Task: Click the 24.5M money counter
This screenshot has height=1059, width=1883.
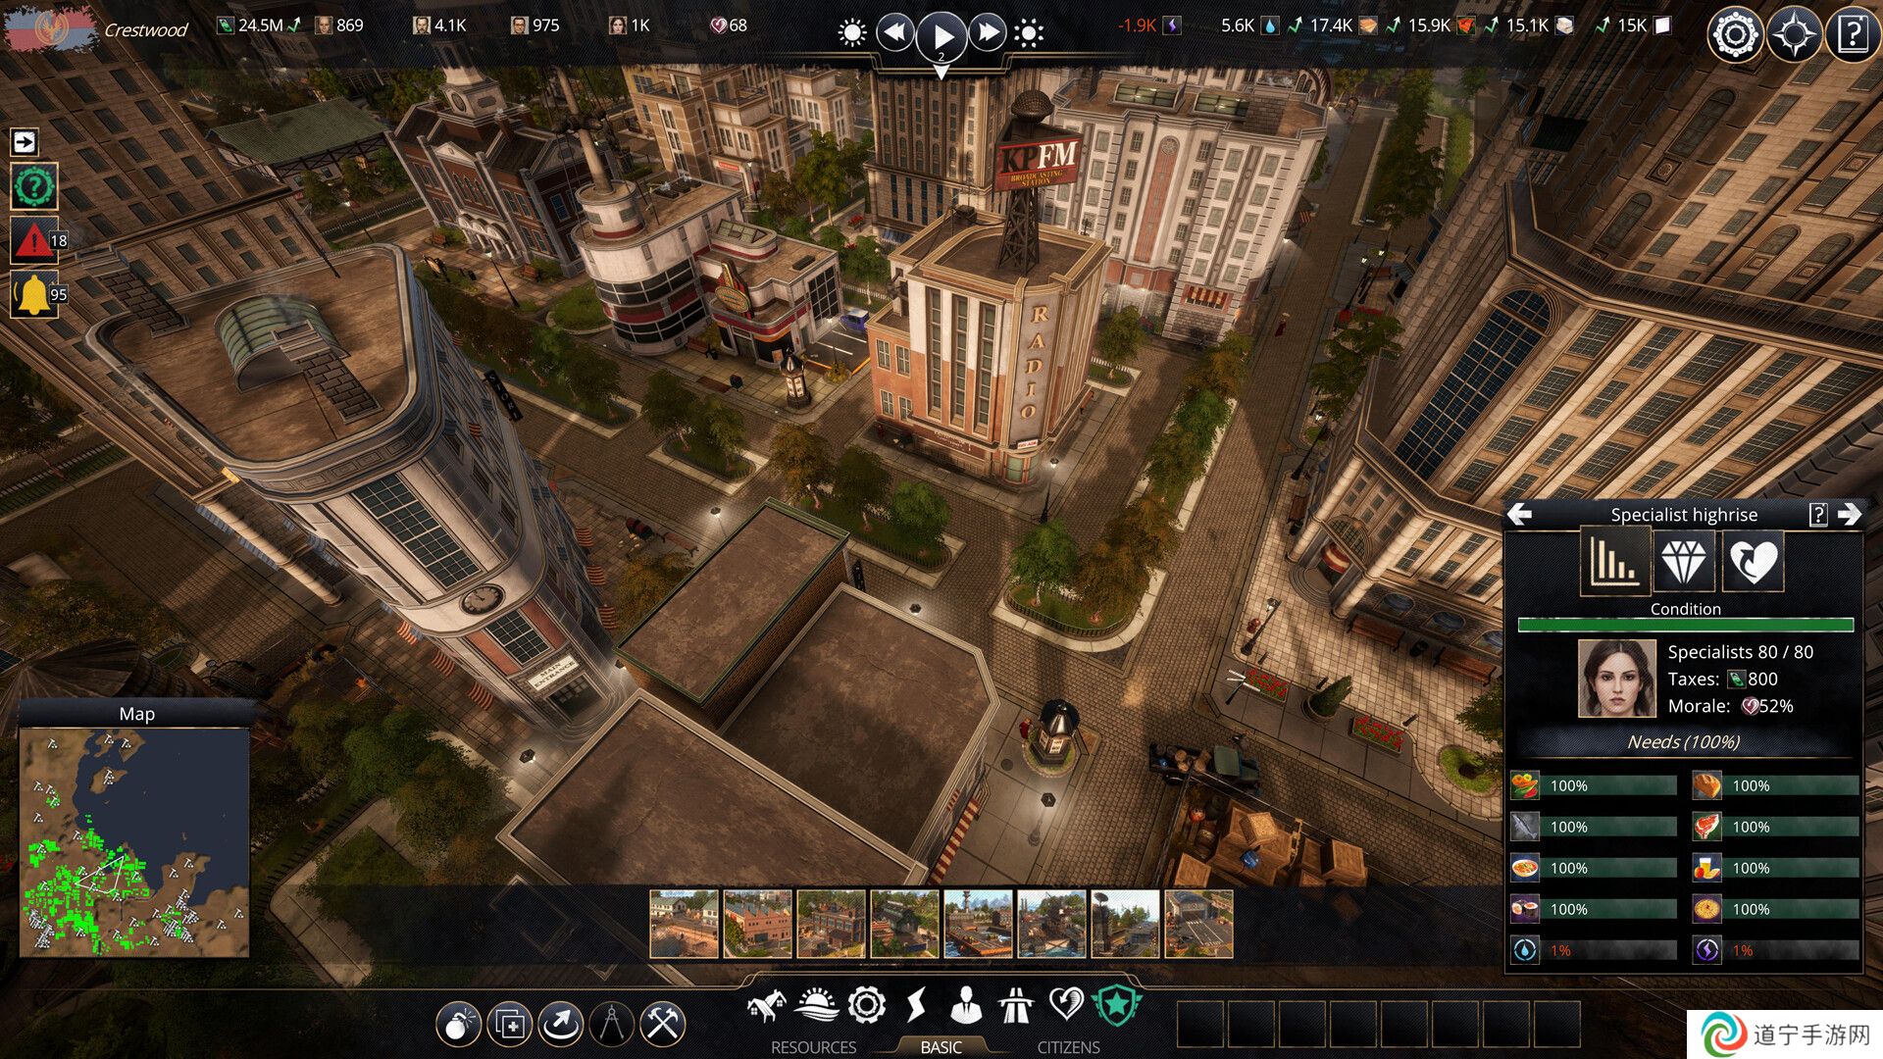Action: [259, 25]
